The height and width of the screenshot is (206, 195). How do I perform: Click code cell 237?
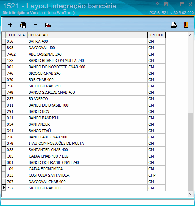point(17,99)
